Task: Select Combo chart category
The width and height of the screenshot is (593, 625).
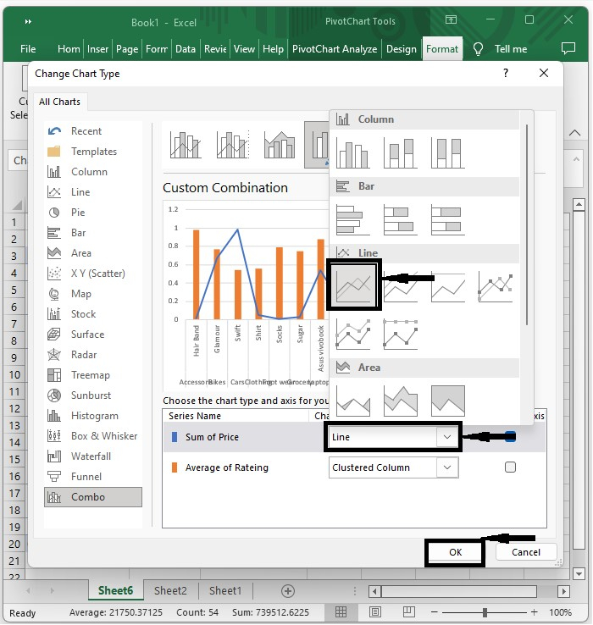Action: pos(92,497)
